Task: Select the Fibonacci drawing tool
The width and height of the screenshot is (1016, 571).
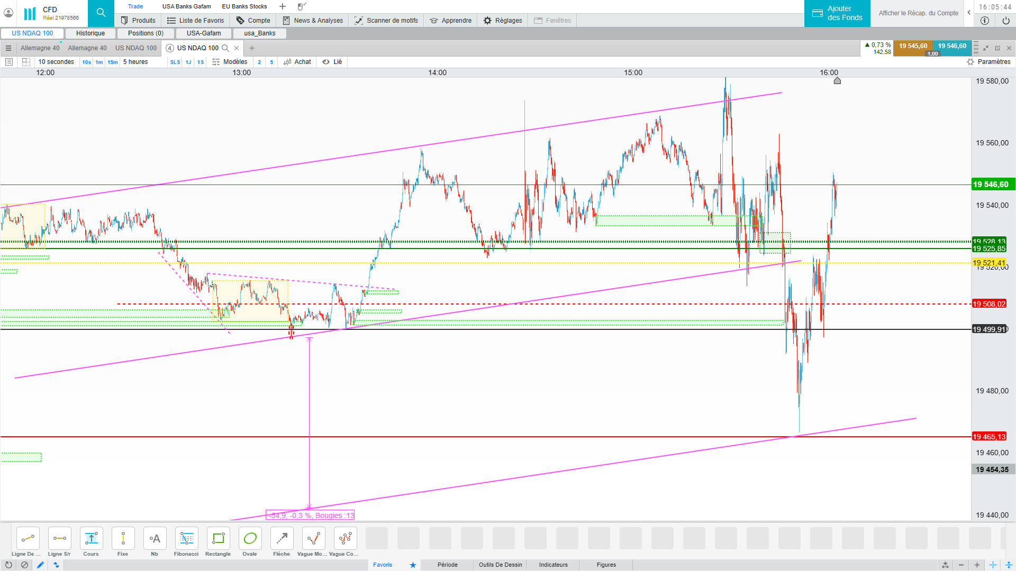Action: pyautogui.click(x=186, y=539)
